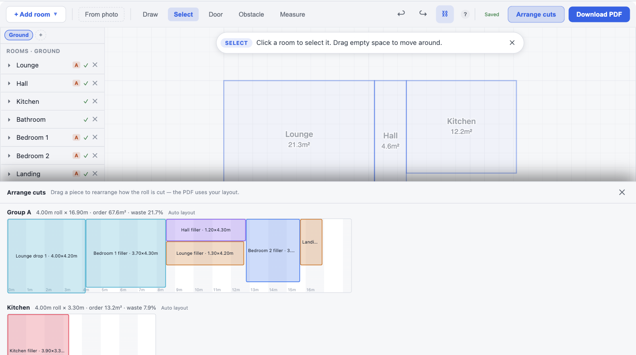This screenshot has width=636, height=355.
Task: Toggle the link snapping icon
Action: (x=445, y=14)
